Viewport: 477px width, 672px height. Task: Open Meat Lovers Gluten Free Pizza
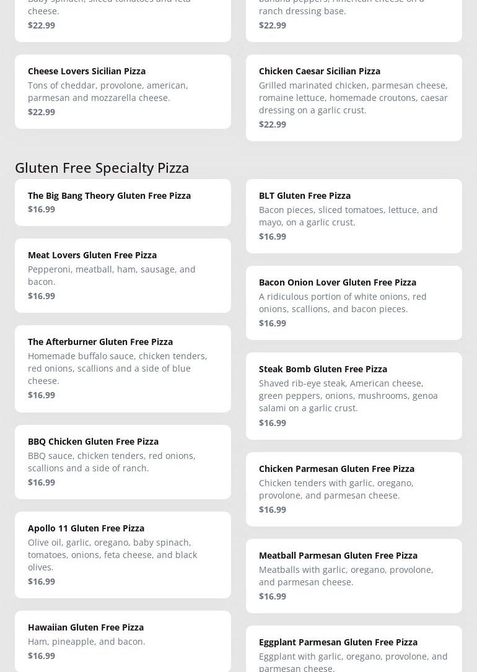click(x=92, y=255)
